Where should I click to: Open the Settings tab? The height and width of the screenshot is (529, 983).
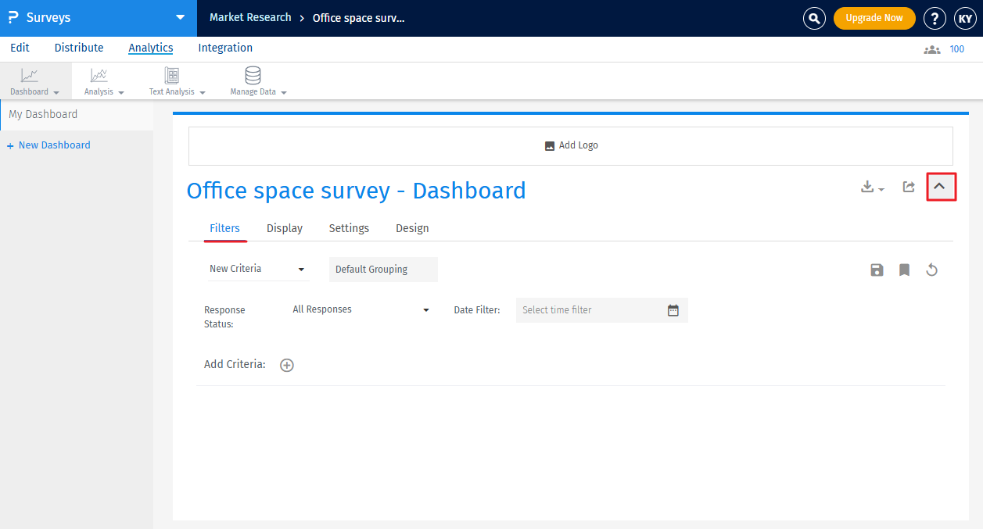point(349,228)
